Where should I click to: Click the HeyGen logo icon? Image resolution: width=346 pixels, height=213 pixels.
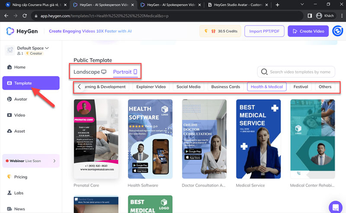[10, 31]
